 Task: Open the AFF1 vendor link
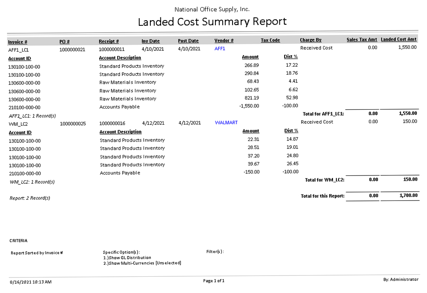pyautogui.click(x=220, y=48)
